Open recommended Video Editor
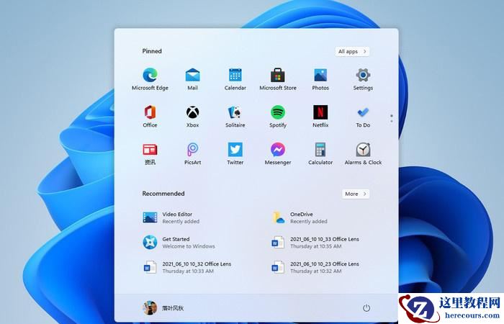504x324 pixels. tap(171, 217)
